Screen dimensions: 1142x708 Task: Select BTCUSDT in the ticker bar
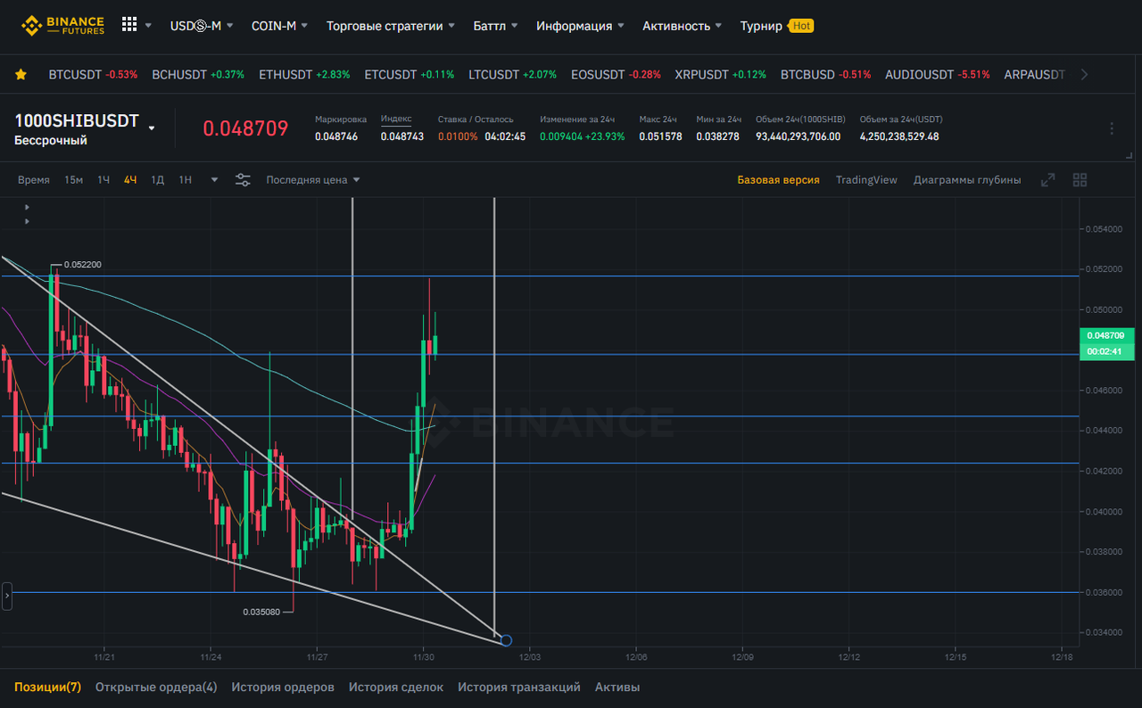(93, 75)
